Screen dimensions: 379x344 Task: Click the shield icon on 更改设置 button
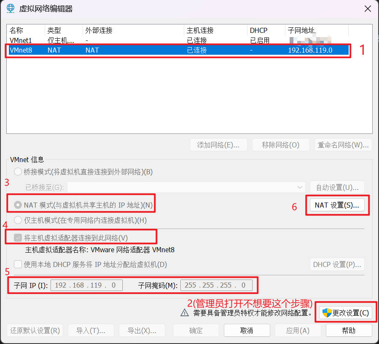click(x=327, y=313)
